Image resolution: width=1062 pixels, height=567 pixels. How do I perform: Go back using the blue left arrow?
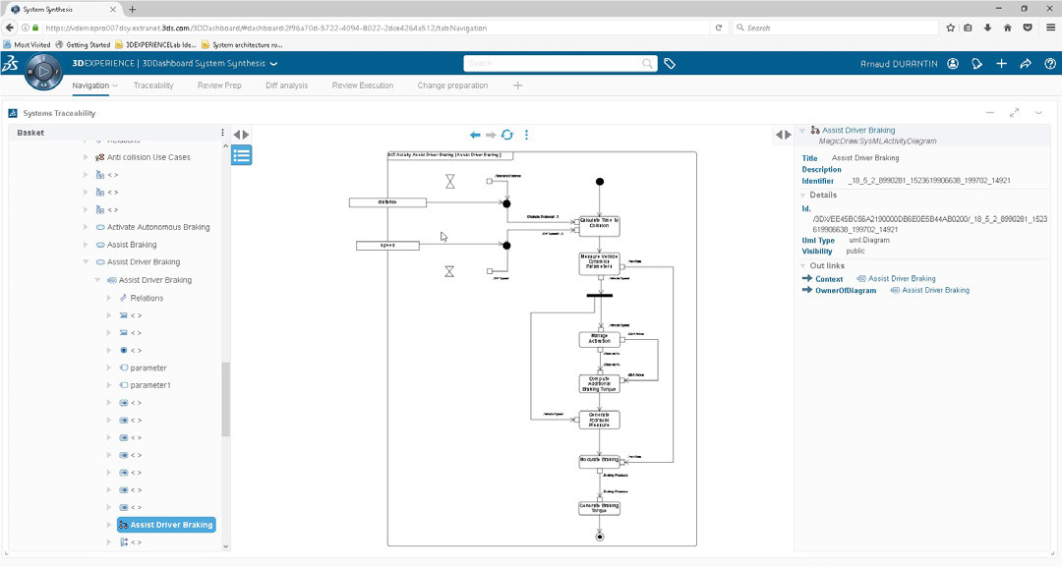pos(475,135)
